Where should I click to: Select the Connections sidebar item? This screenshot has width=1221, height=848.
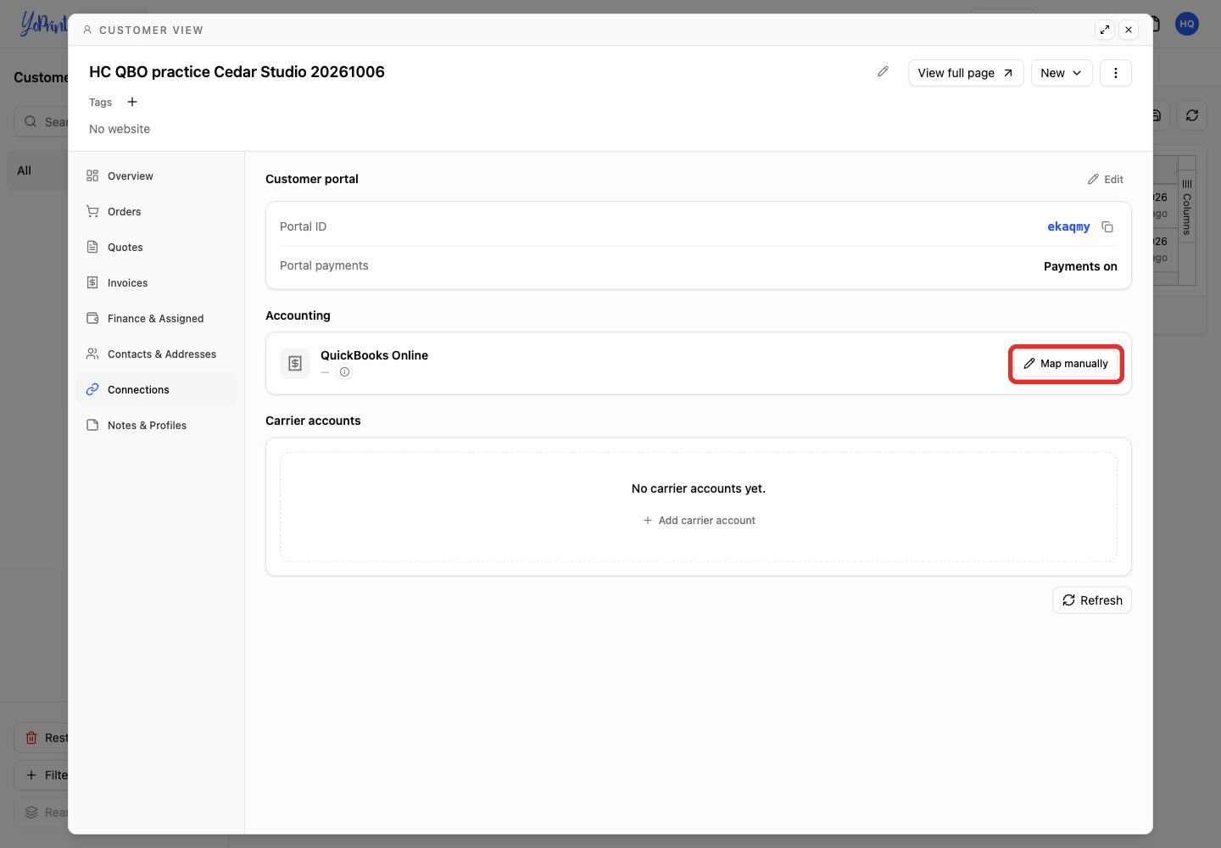(x=156, y=390)
